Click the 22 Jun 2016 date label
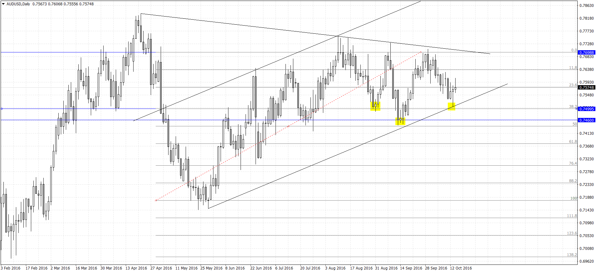The height and width of the screenshot is (272, 596). tap(261, 268)
